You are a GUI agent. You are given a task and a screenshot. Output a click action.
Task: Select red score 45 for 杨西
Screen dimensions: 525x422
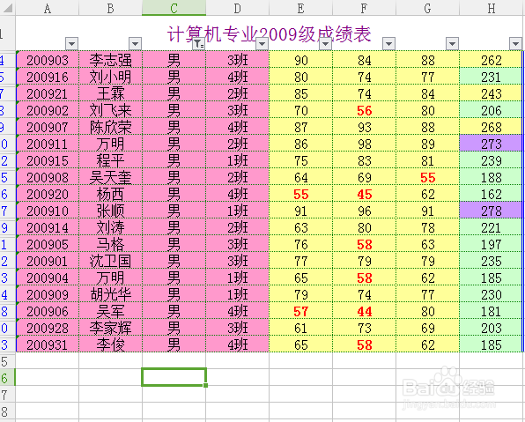coord(365,194)
